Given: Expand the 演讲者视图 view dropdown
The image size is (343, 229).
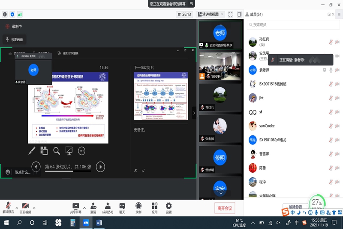Looking at the screenshot, I should pos(210,14).
